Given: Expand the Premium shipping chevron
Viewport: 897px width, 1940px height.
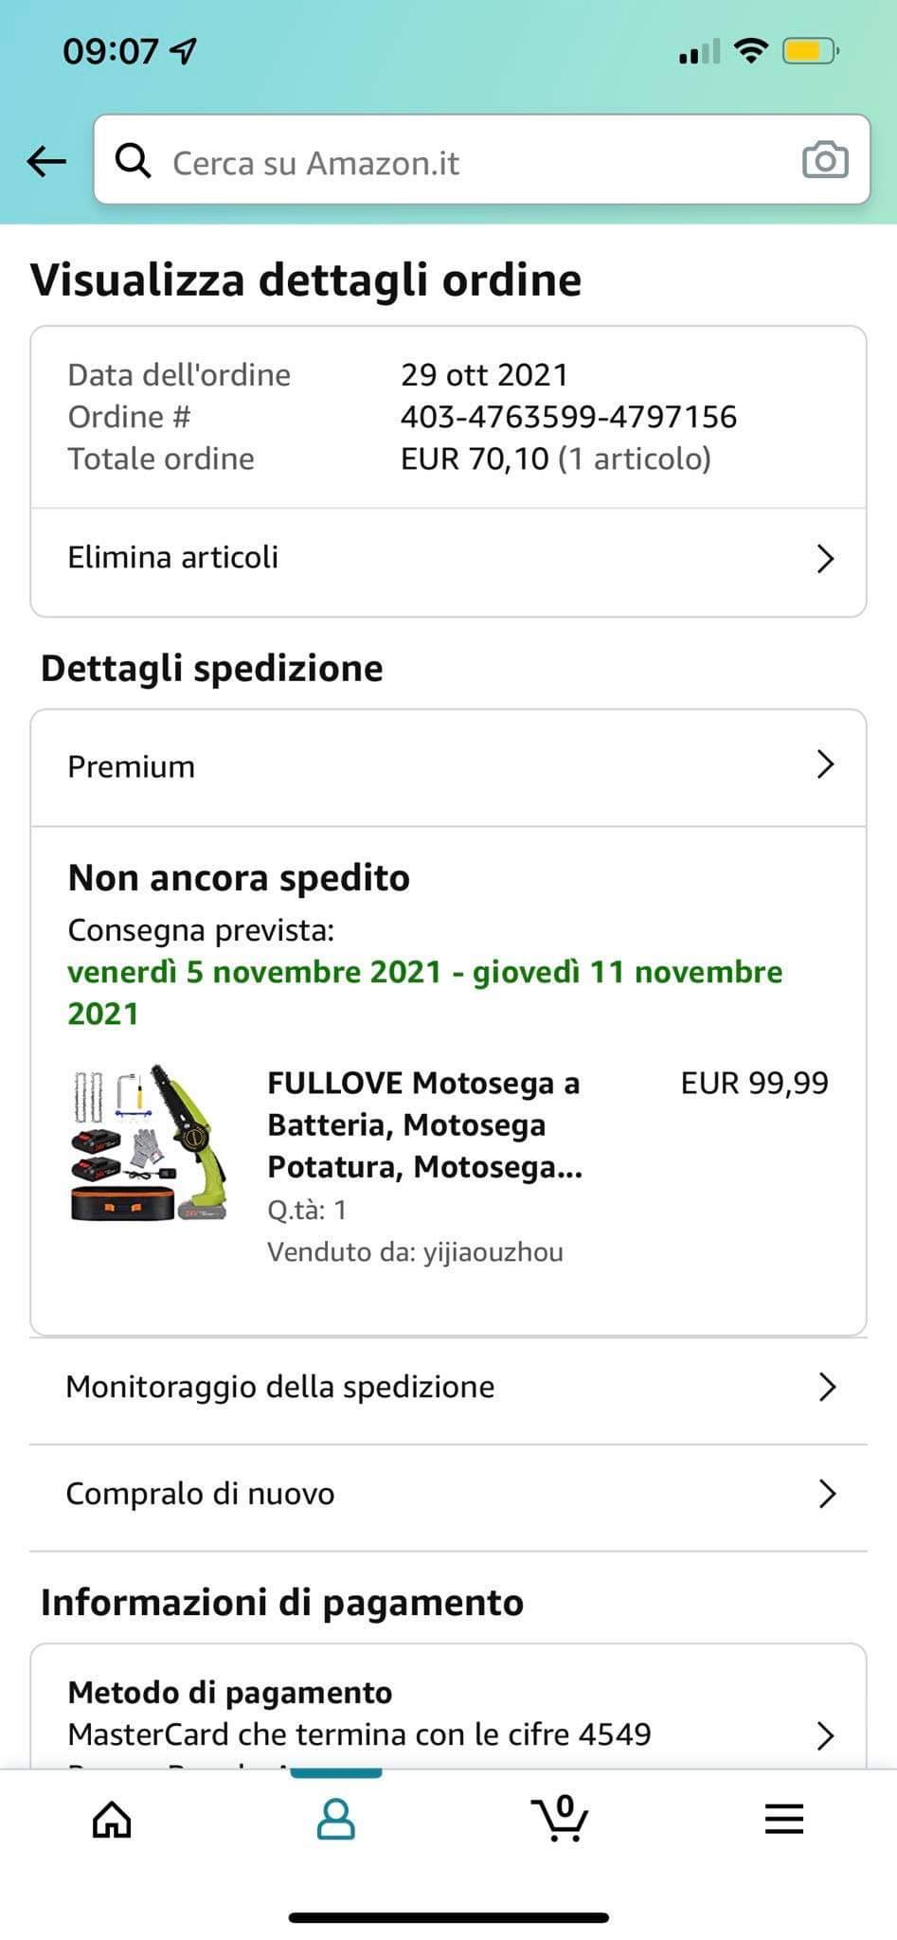Looking at the screenshot, I should (x=825, y=764).
